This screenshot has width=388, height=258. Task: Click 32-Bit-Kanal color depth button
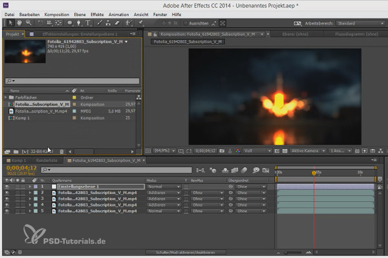pos(41,152)
